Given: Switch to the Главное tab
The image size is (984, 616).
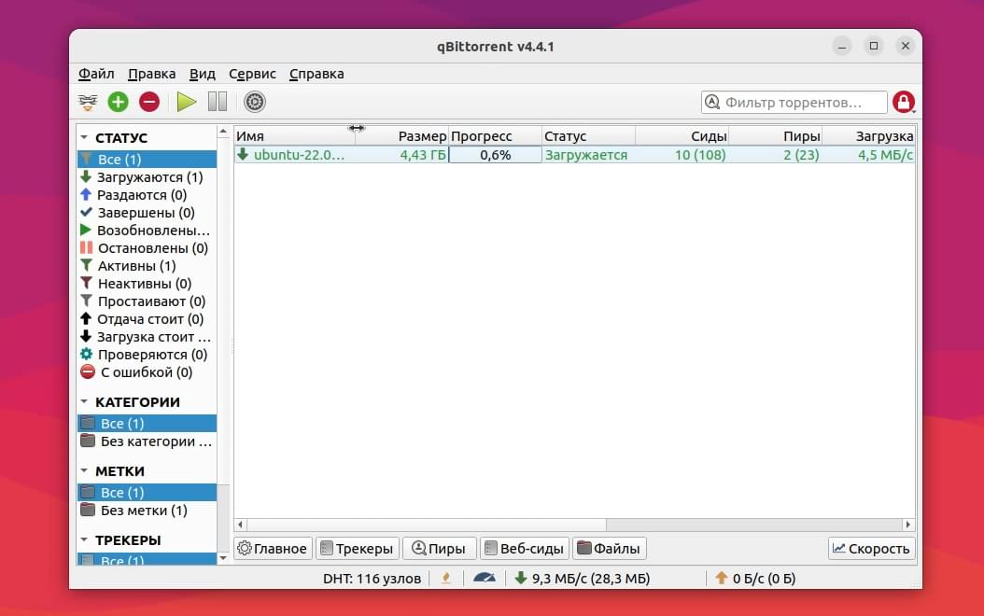Looking at the screenshot, I should coord(273,548).
